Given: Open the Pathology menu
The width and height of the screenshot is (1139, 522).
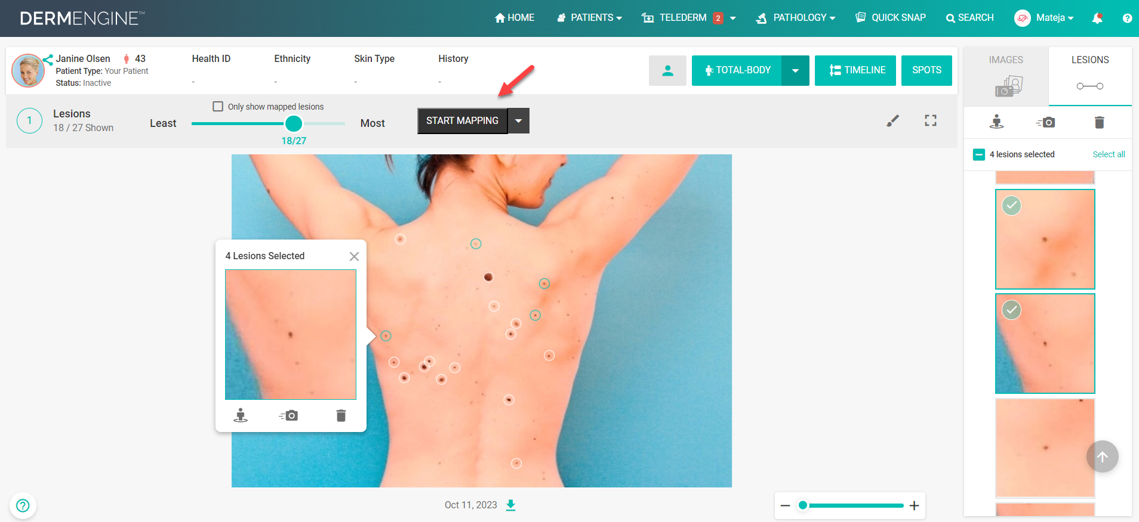Looking at the screenshot, I should tap(795, 18).
